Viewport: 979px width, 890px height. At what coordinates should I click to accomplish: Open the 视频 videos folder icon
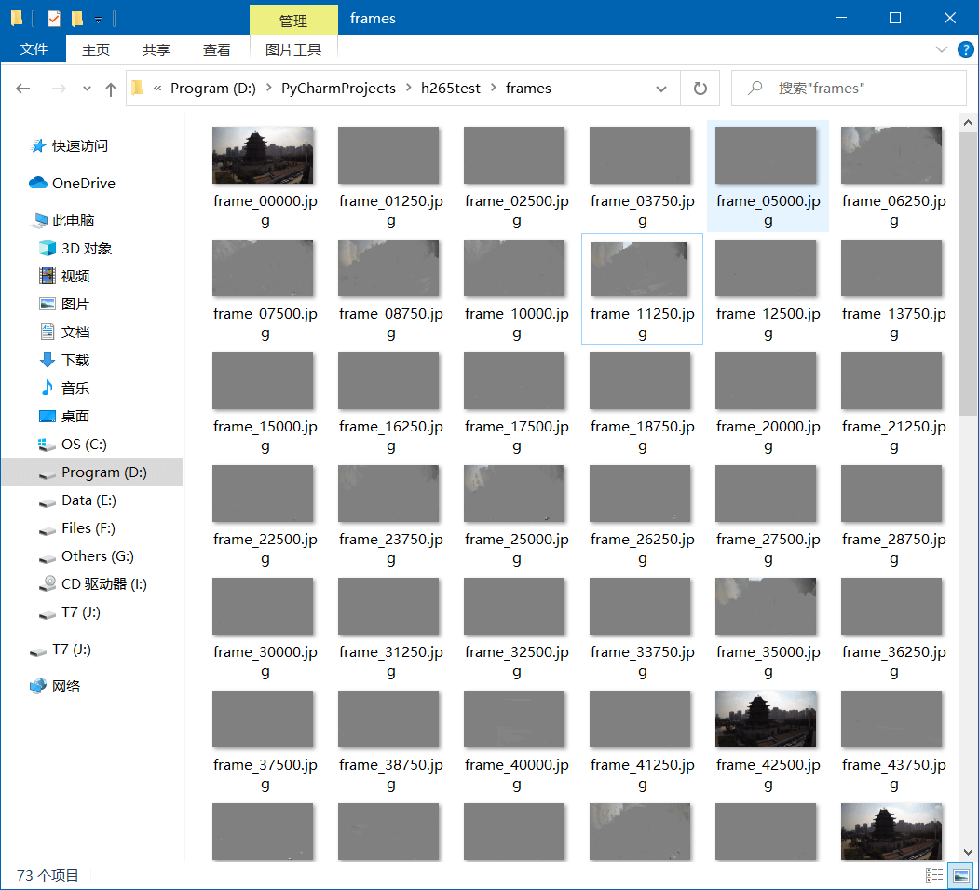48,276
